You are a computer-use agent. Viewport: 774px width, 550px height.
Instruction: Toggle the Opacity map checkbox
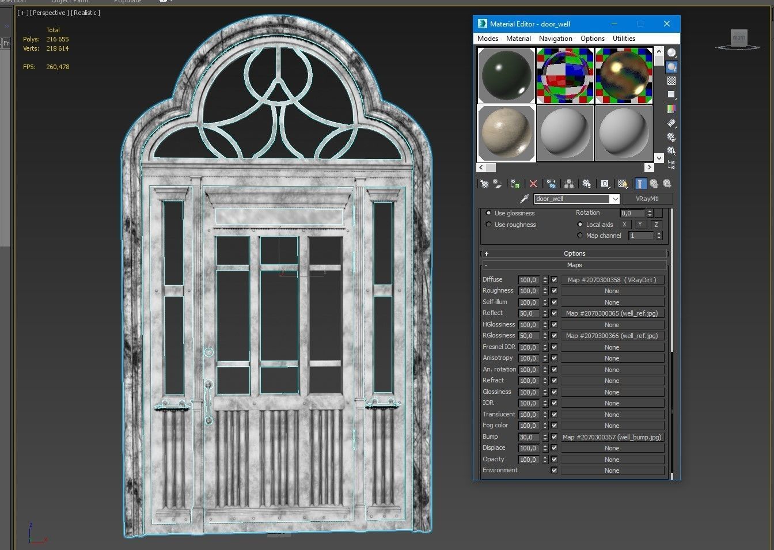tap(554, 460)
